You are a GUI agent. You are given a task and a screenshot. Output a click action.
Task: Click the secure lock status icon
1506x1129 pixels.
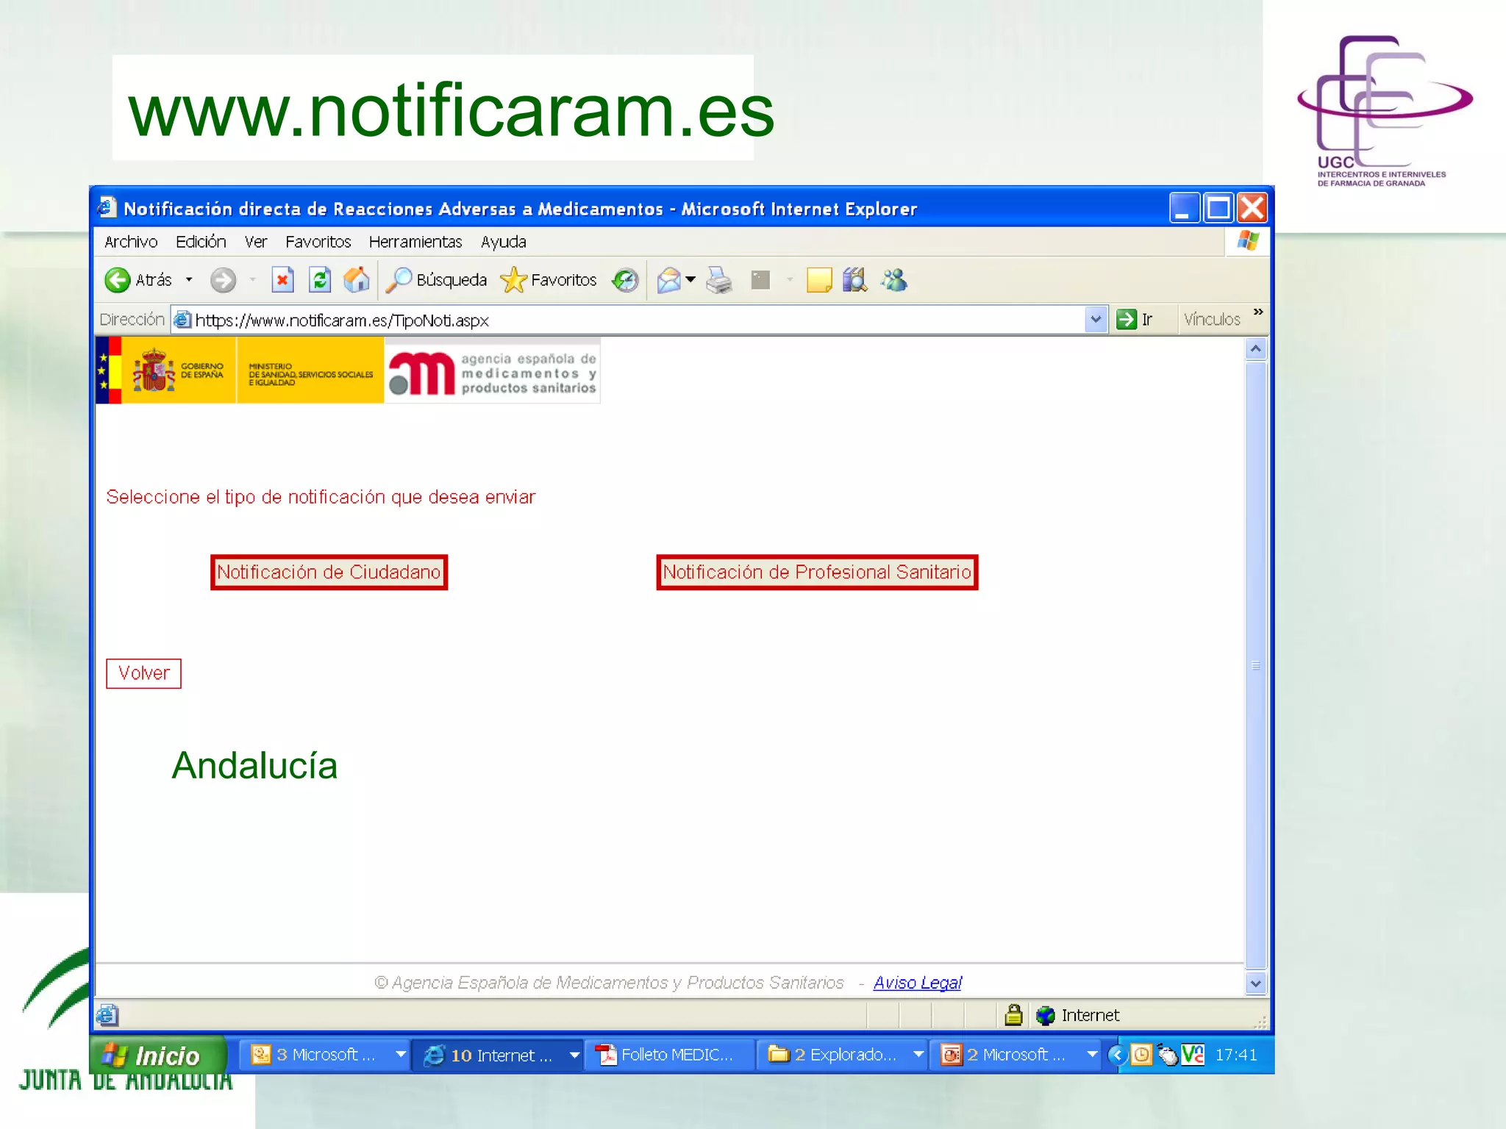[1013, 1015]
